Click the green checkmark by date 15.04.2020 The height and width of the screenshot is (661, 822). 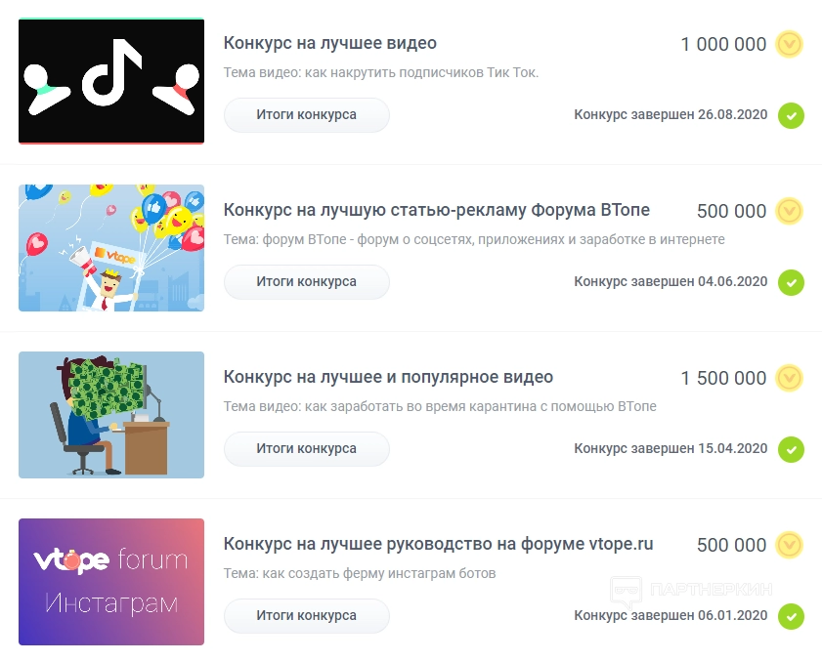pos(791,449)
